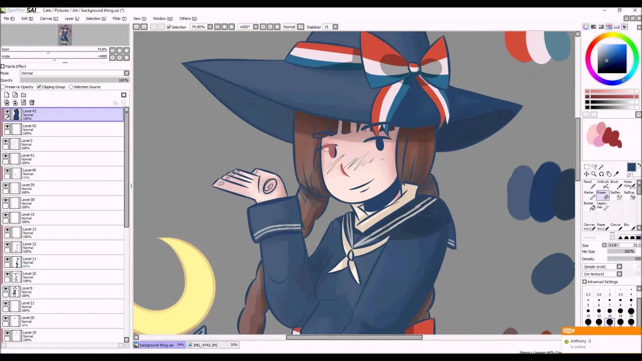Viewport: 642px width, 361px height.
Task: Open the File menu
Action: point(9,19)
